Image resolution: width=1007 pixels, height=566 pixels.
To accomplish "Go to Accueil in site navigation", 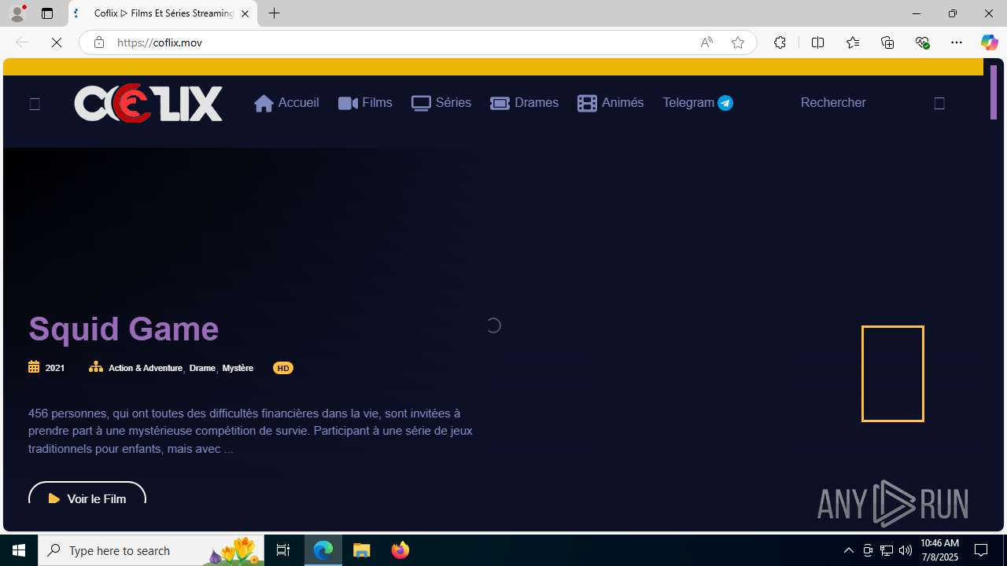I will coord(286,103).
